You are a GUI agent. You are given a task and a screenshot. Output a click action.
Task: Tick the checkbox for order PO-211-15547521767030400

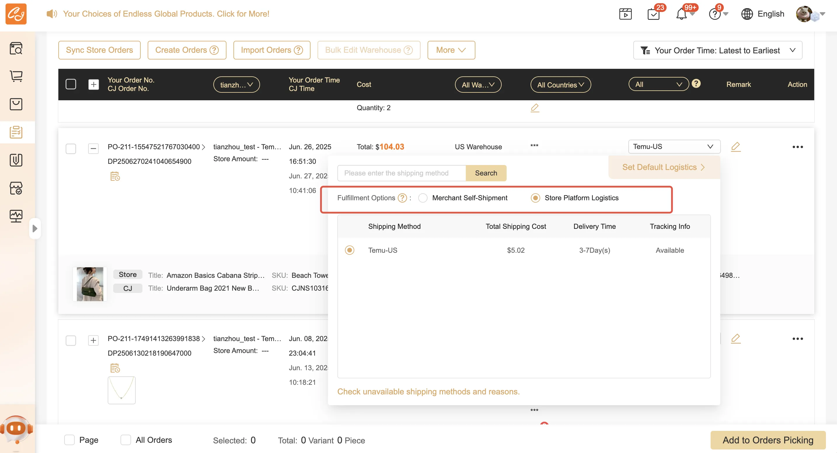click(71, 149)
